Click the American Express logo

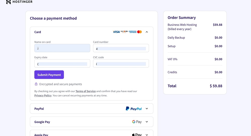tap(133, 32)
